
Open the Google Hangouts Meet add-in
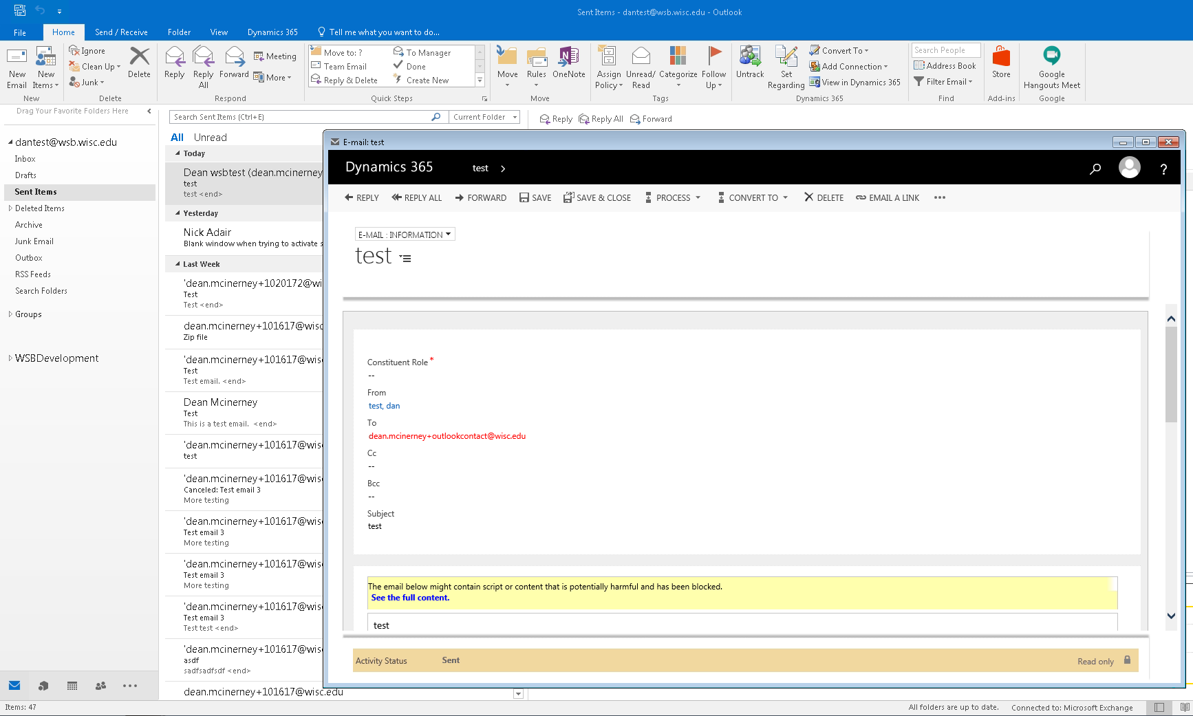pyautogui.click(x=1051, y=67)
